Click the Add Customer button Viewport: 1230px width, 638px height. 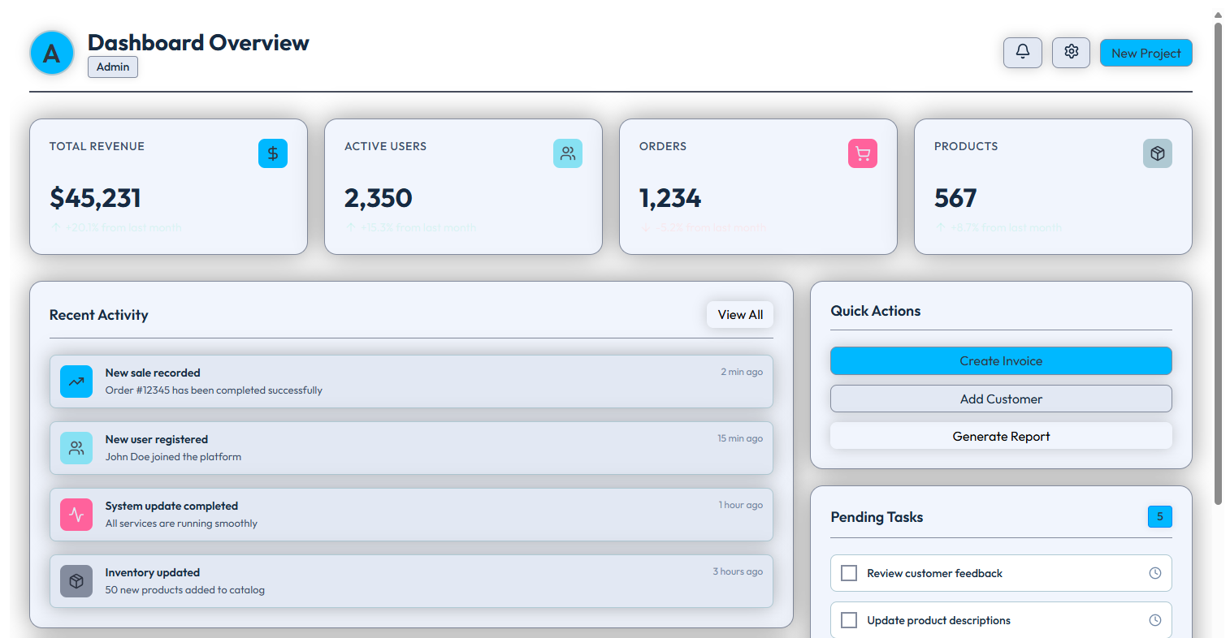click(1001, 399)
